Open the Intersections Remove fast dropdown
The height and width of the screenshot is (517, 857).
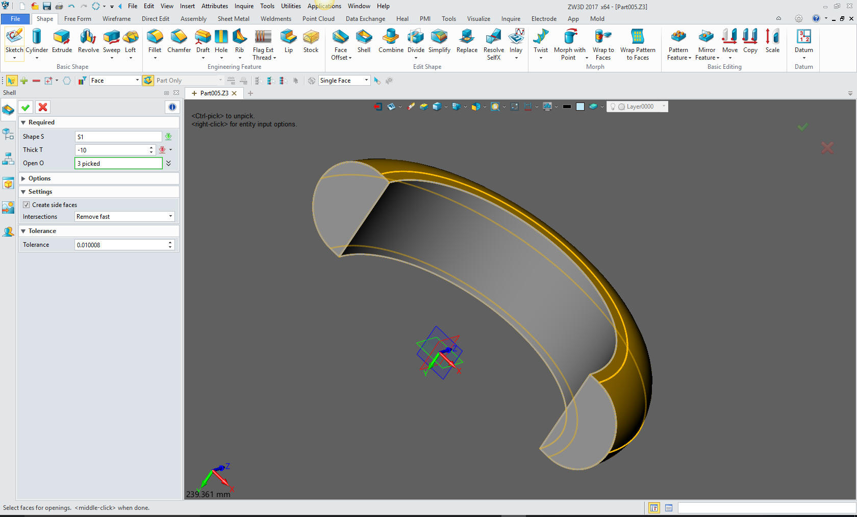click(x=124, y=217)
